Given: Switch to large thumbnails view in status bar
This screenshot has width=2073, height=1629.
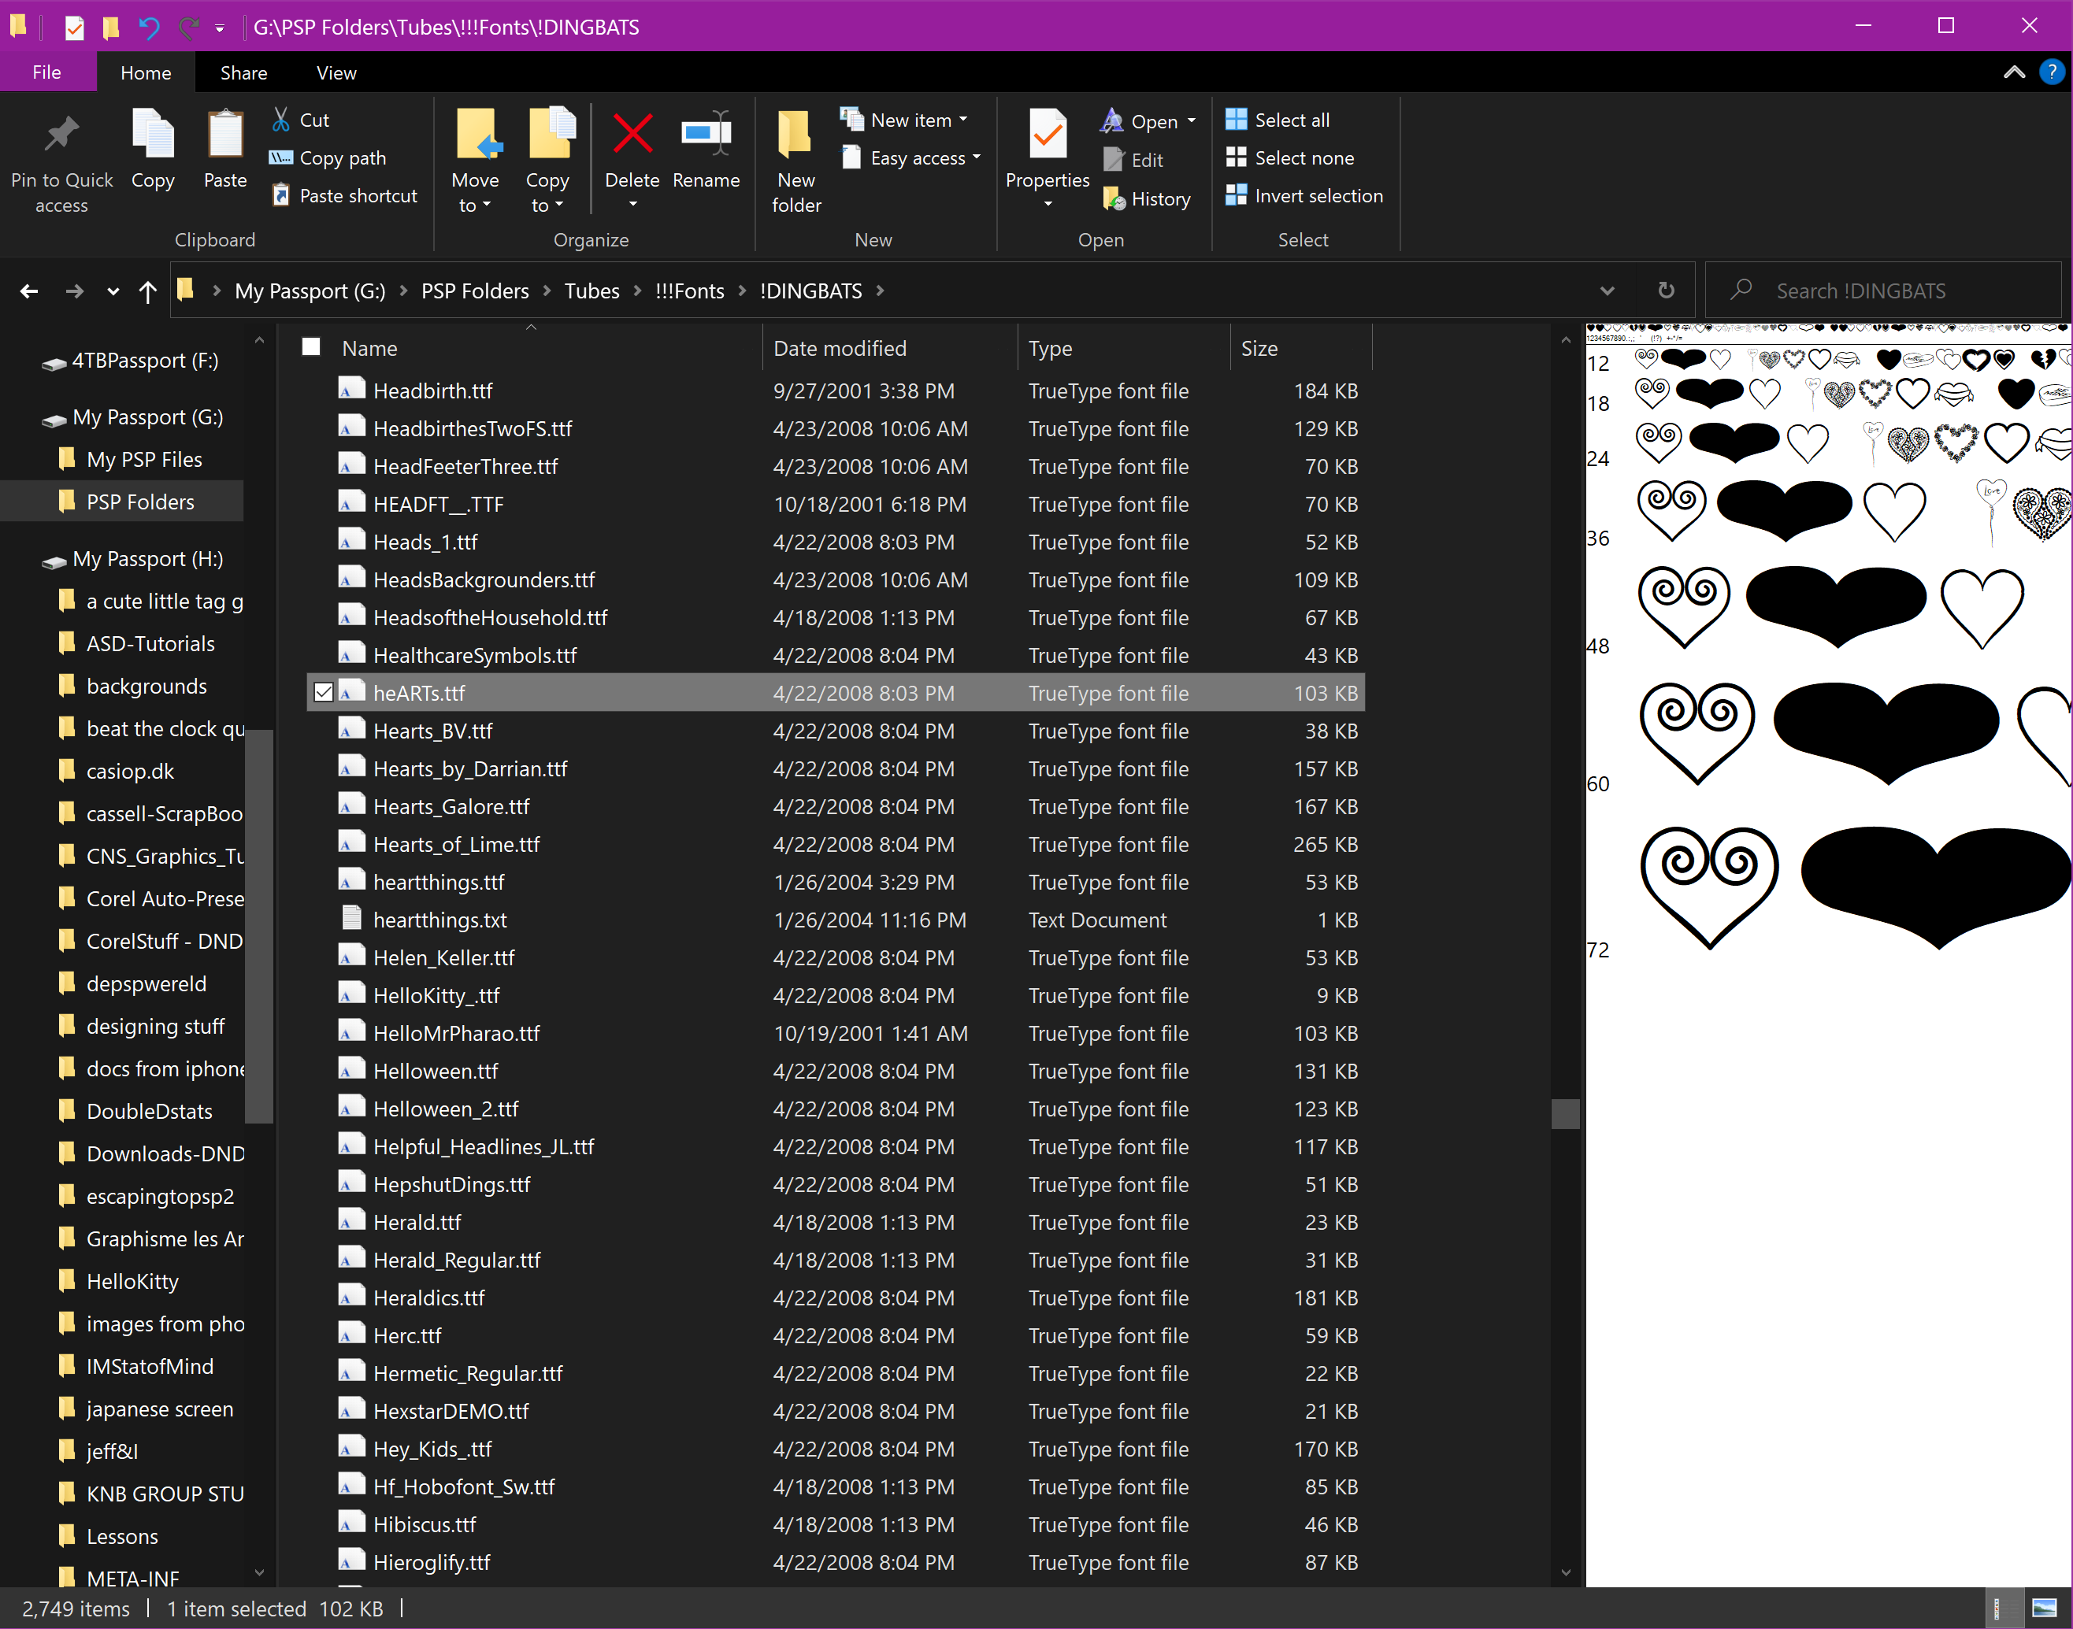Looking at the screenshot, I should pyautogui.click(x=2043, y=1608).
